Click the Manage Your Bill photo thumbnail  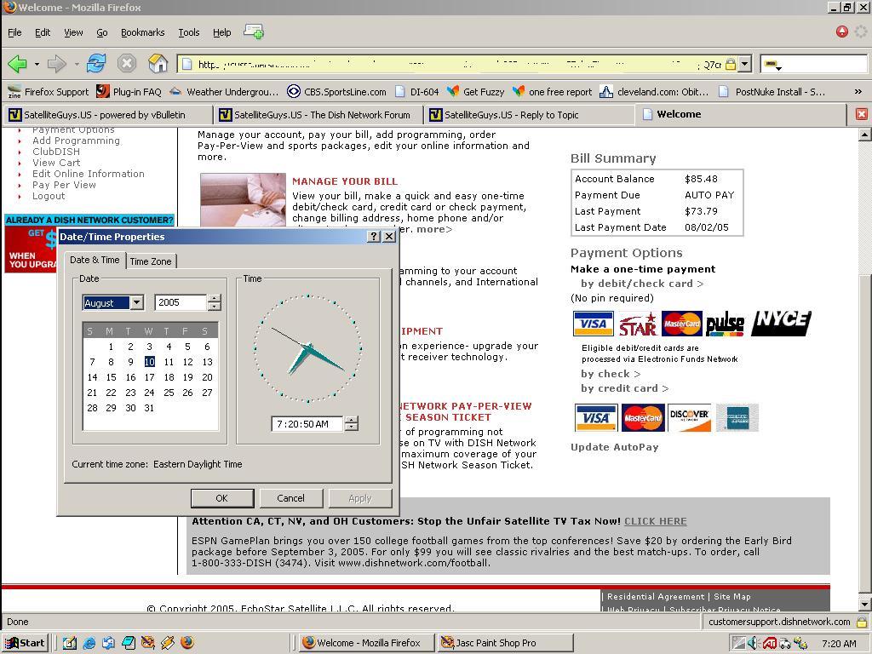click(x=243, y=200)
